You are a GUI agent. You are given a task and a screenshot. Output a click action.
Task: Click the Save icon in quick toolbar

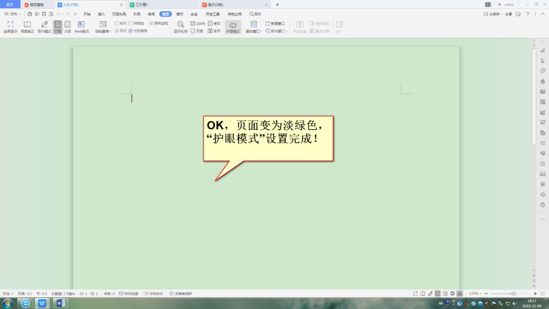coord(30,14)
